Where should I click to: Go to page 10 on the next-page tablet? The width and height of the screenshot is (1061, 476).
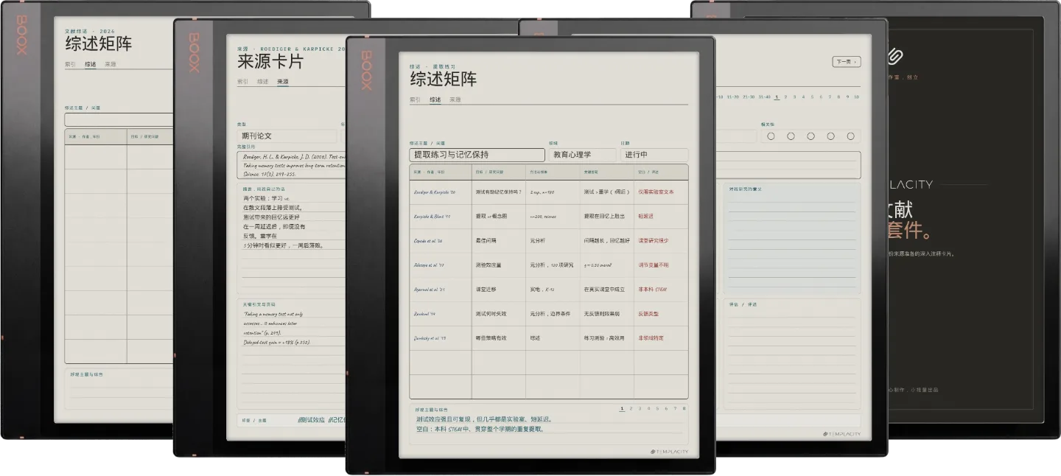pos(856,97)
